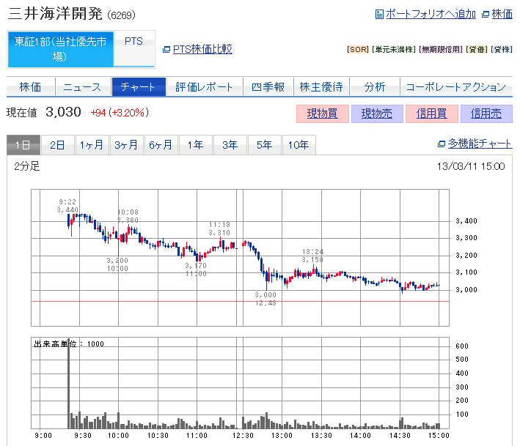Click the 3,000 low point at 12:48
The height and width of the screenshot is (446, 520).
point(267,281)
